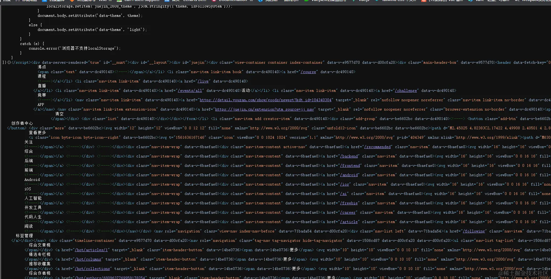This screenshot has width=551, height=279.
Task: Select the text 前端
Action: pyautogui.click(x=29, y=170)
